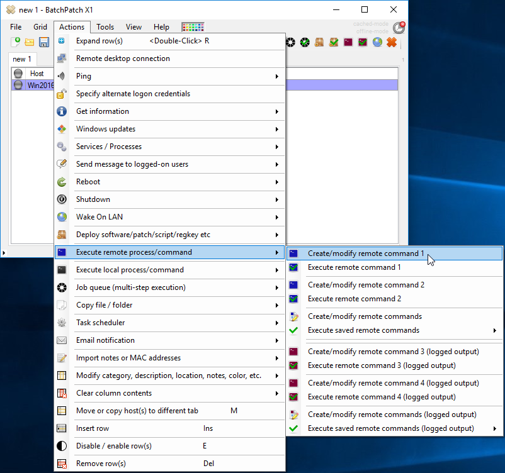Click the Remote desktop connection monitor icon

click(62, 58)
